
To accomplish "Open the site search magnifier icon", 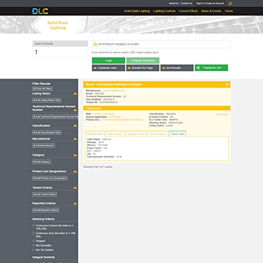I will pyautogui.click(x=230, y=4).
